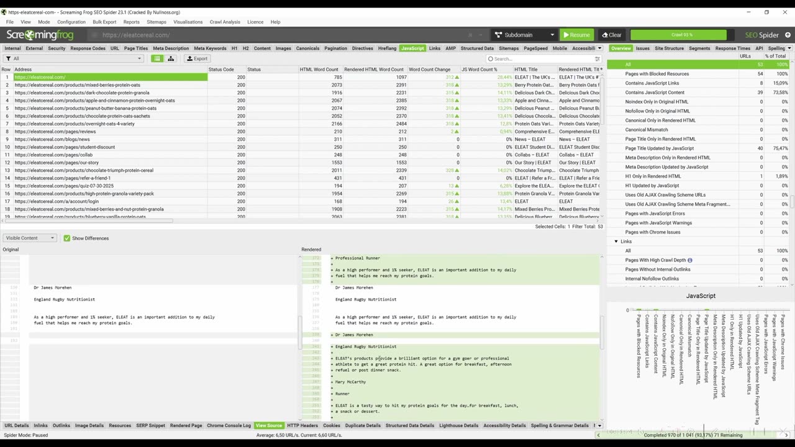Click the info icon next to High Crawl Depth
795x447 pixels.
tap(690, 260)
